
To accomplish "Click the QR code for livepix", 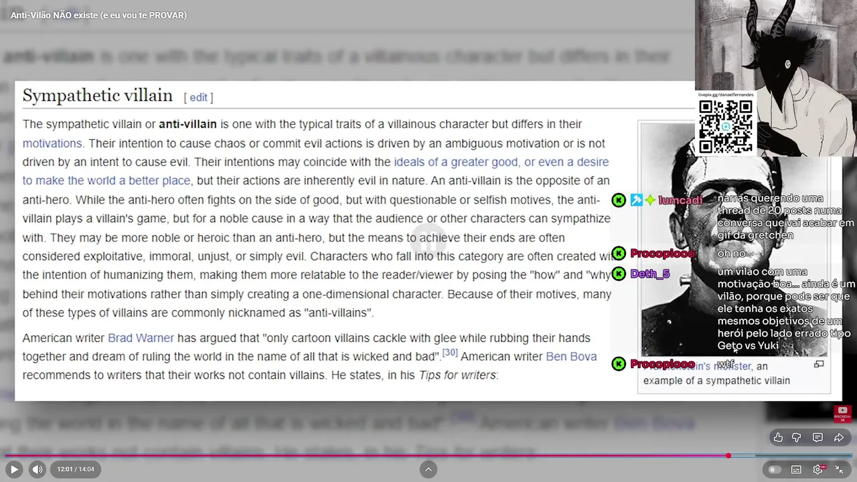I will click(x=726, y=127).
